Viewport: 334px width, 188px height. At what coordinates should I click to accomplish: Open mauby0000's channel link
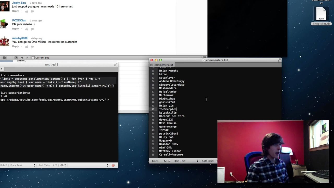(20, 38)
